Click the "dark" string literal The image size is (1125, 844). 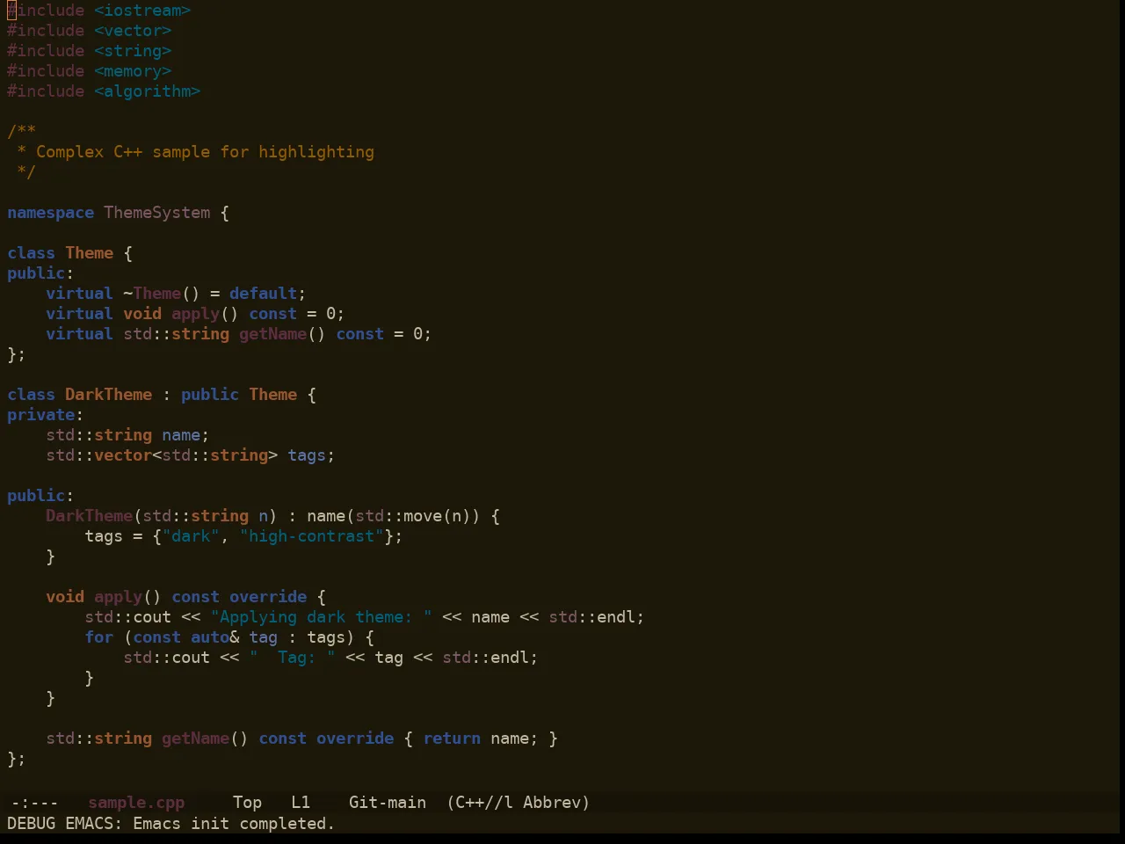191,536
